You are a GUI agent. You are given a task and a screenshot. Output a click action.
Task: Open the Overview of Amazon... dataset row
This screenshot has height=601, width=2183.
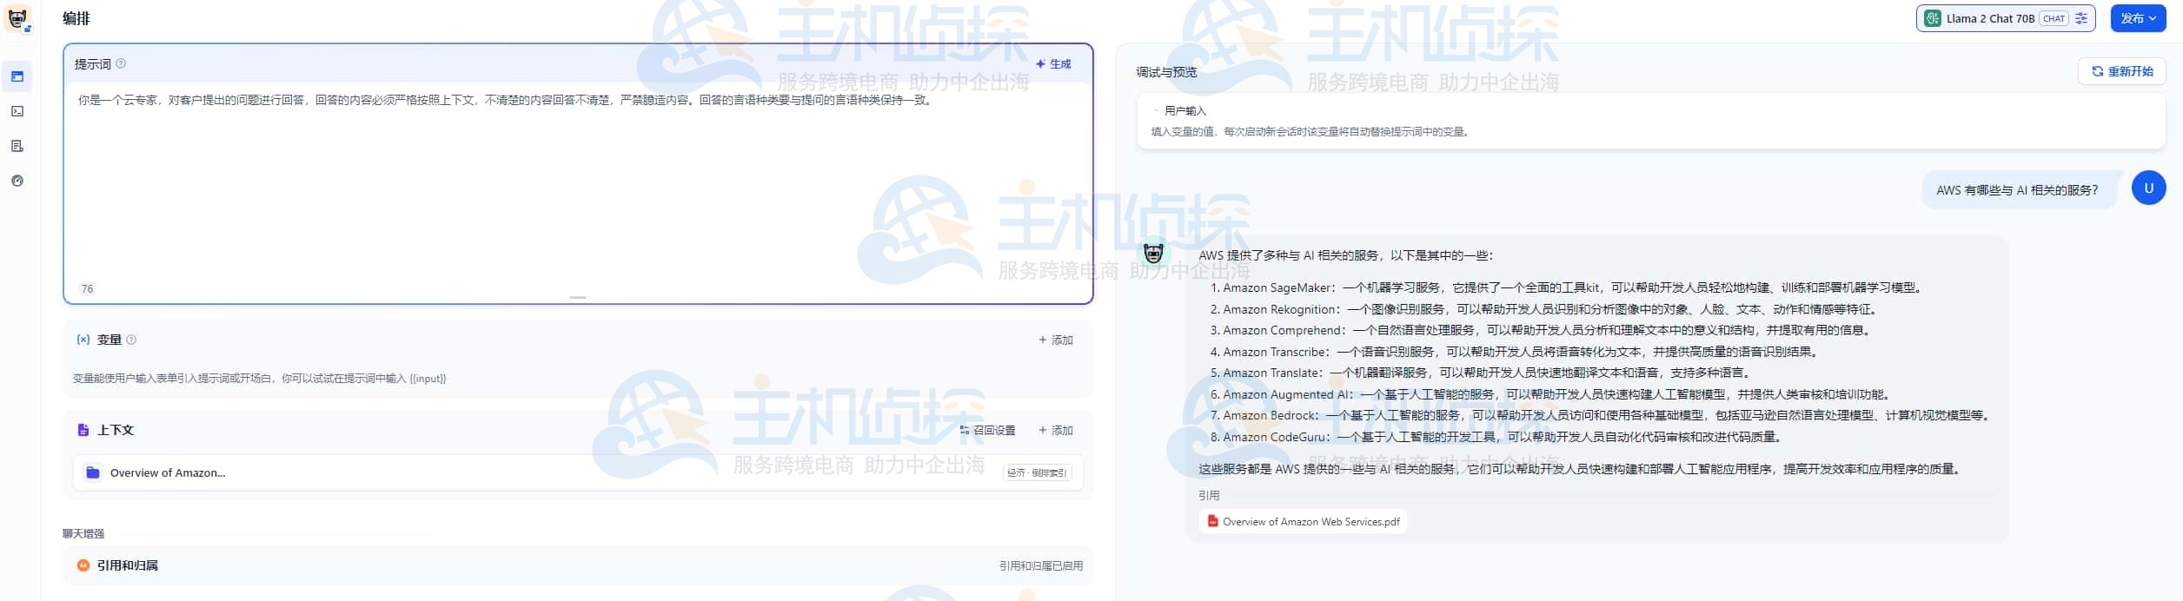tap(578, 472)
